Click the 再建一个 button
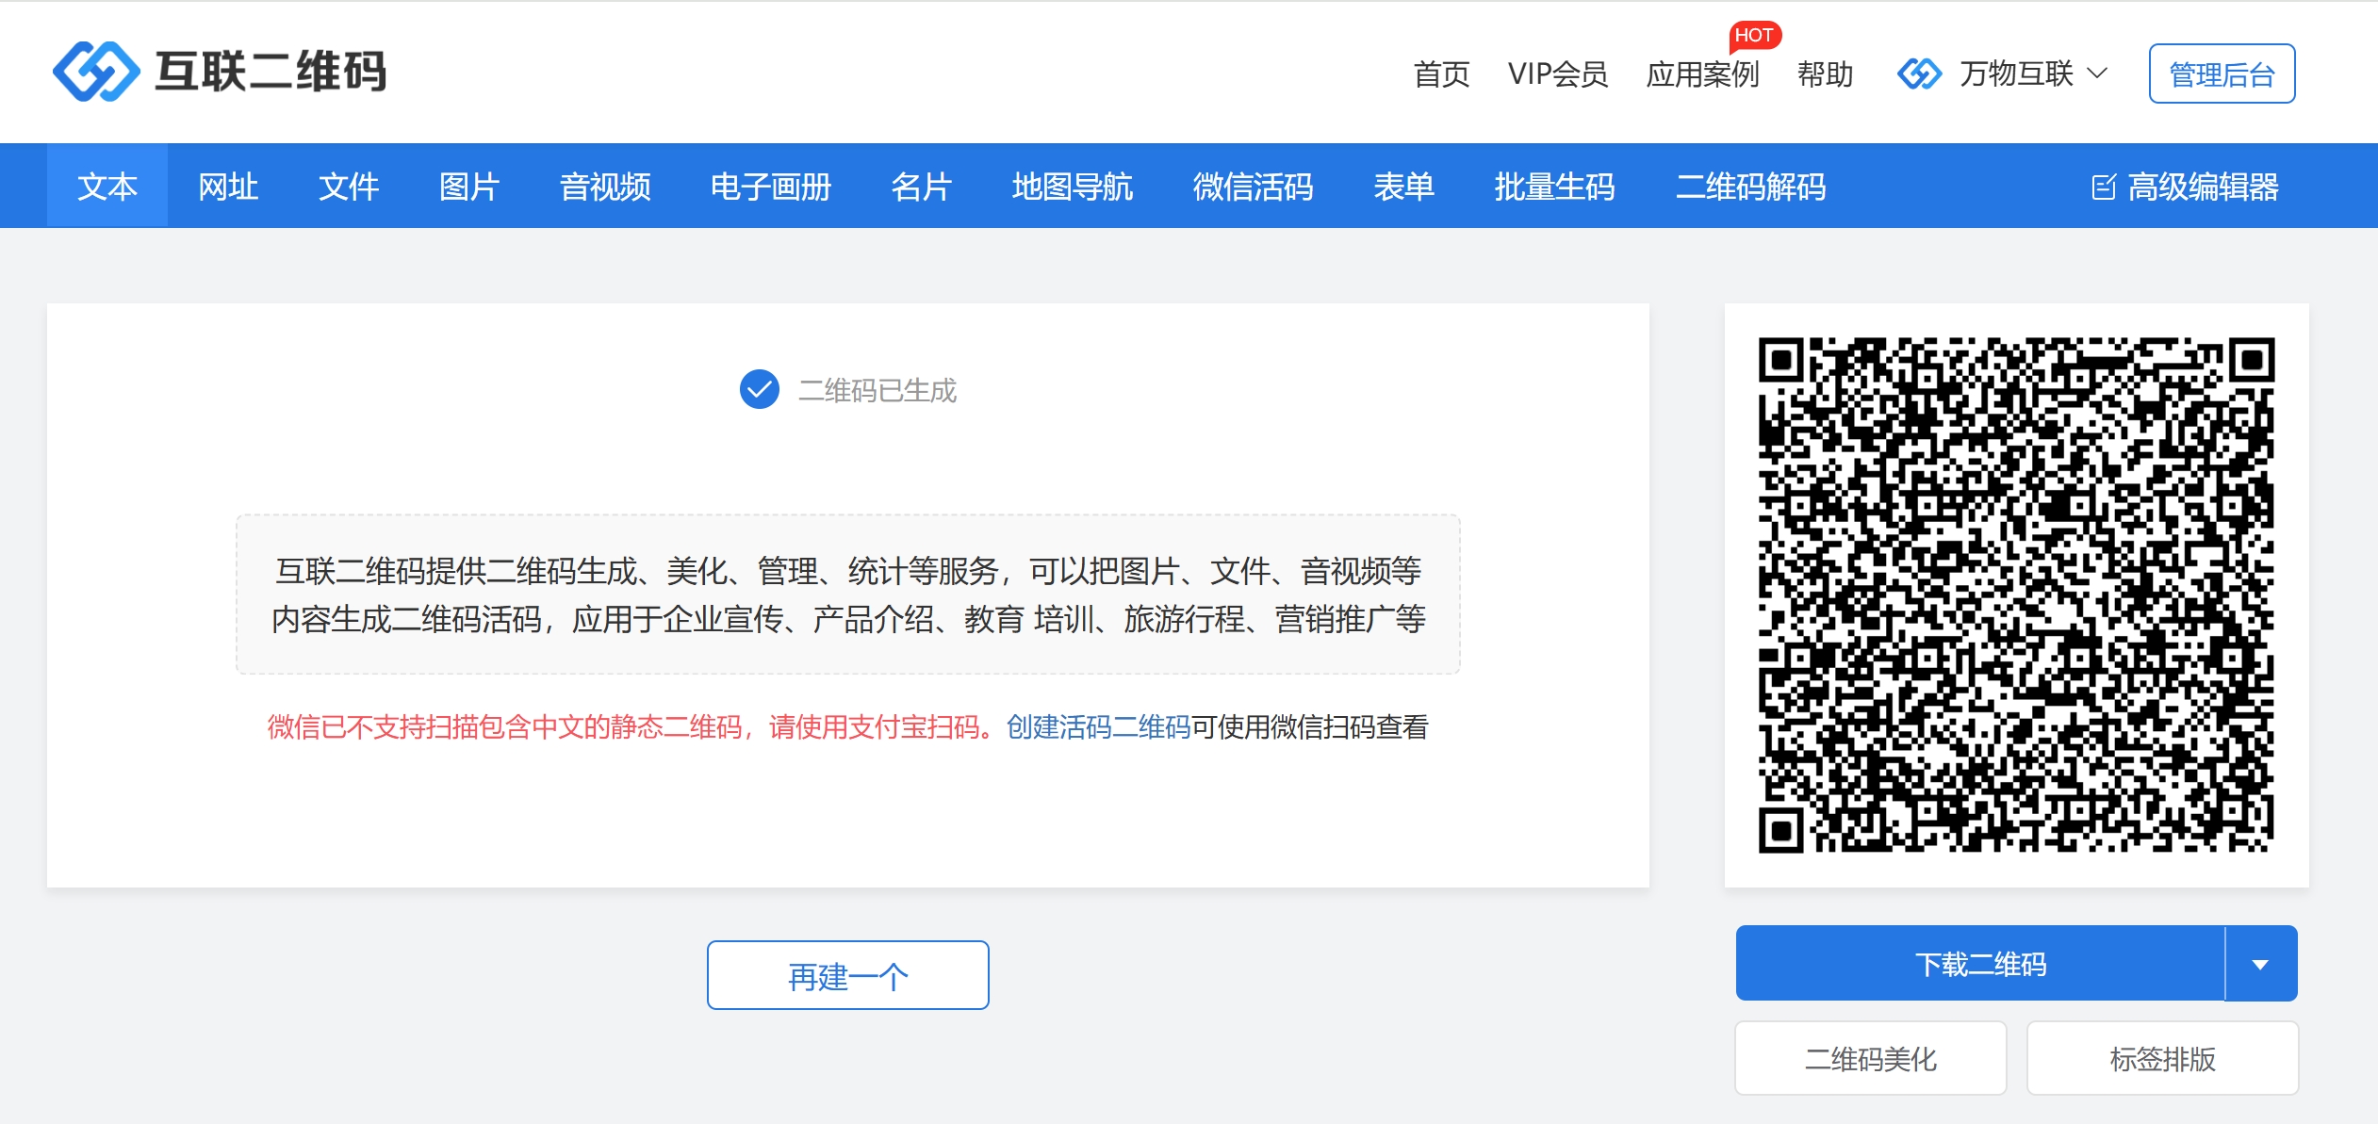The image size is (2378, 1124). tap(848, 975)
